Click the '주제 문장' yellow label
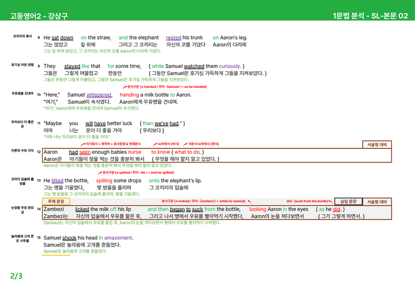The image size is (415, 293). pyautogui.click(x=56, y=201)
